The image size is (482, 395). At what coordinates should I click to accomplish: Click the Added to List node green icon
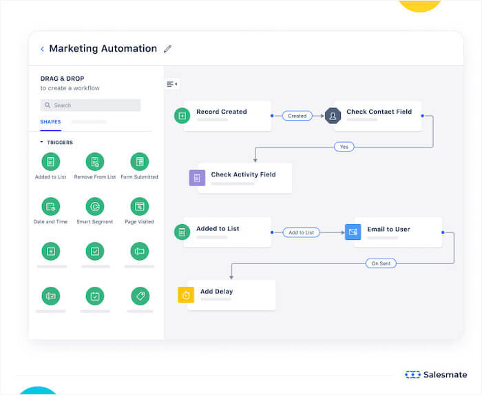click(x=182, y=232)
